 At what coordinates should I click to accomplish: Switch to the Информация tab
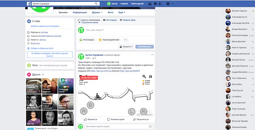[80, 12]
